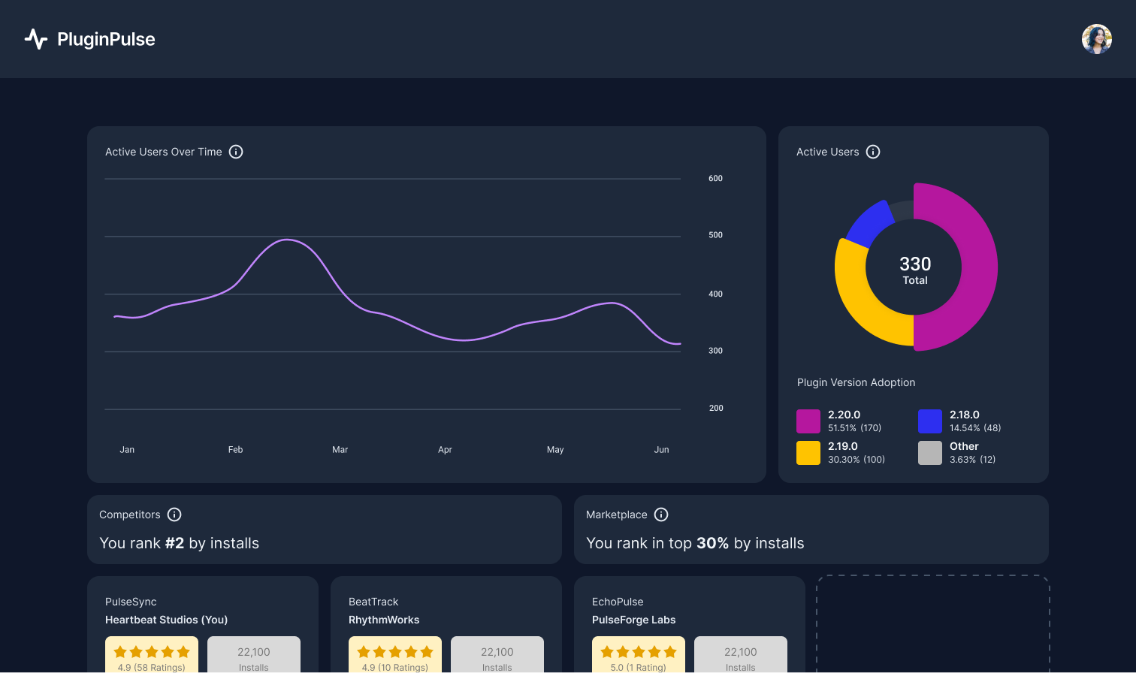Click the 51.51% (170) legend value
The image size is (1136, 673).
point(854,428)
